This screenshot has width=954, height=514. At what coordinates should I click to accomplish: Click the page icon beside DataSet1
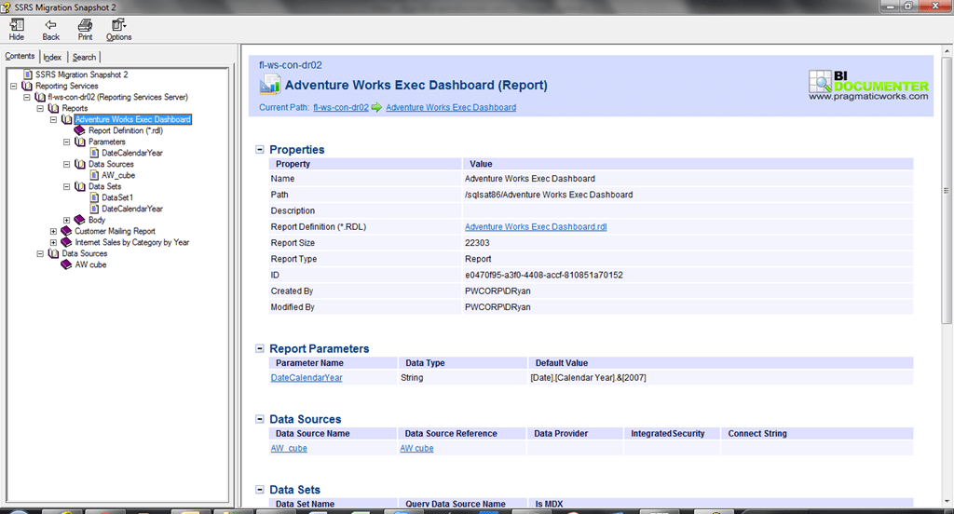pos(94,197)
